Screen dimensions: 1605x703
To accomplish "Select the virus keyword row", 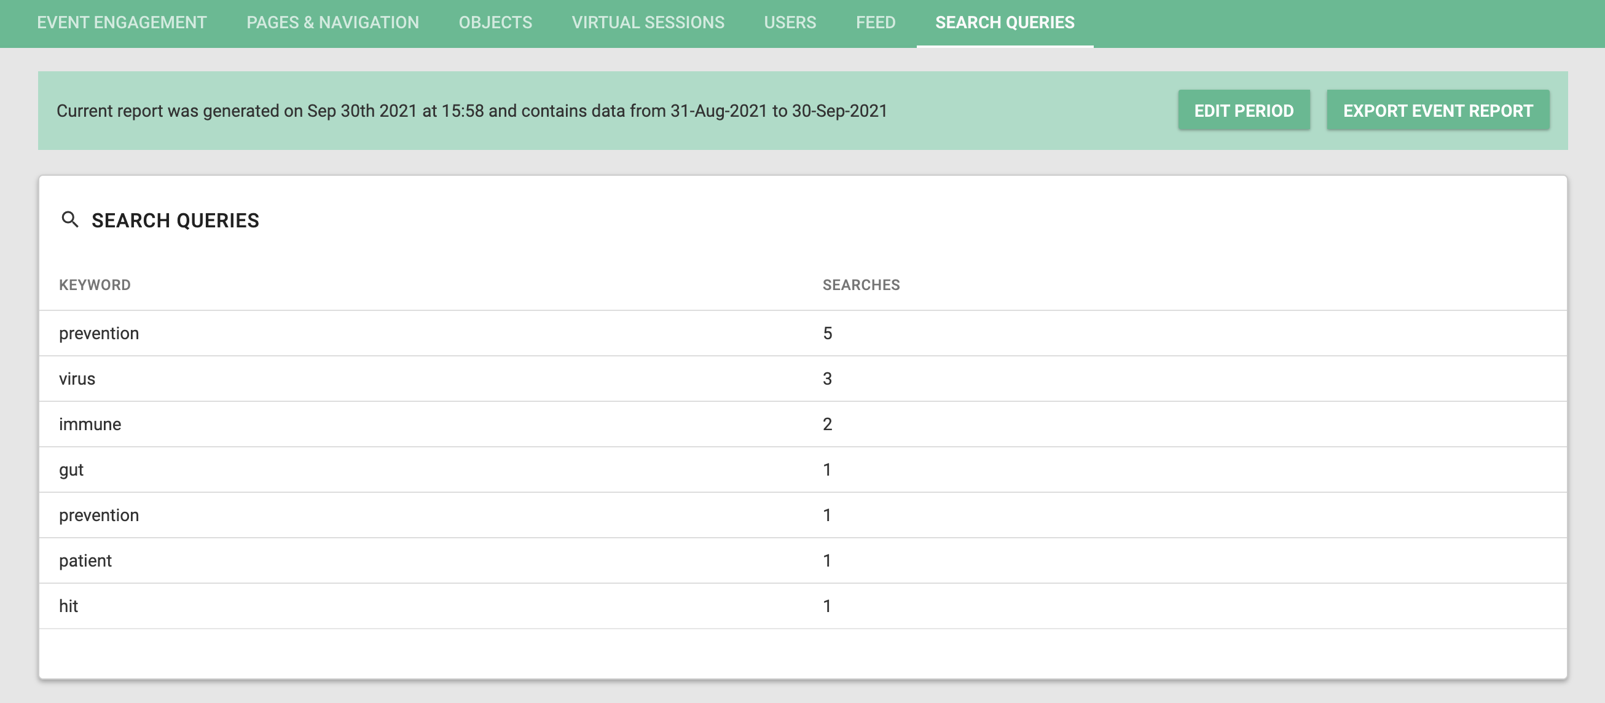I will [803, 379].
